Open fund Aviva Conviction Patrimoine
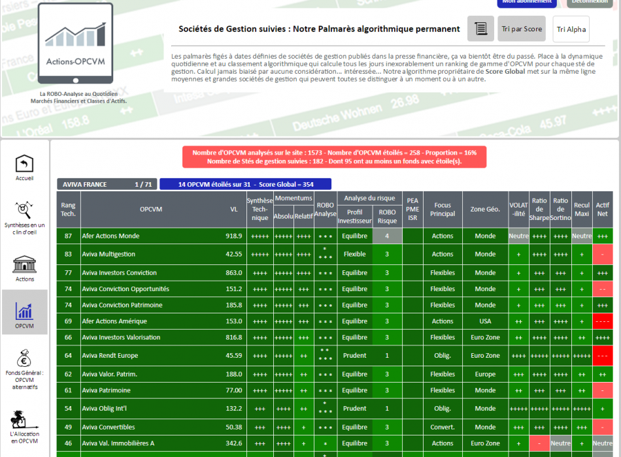Viewport: 621px width, 457px height. 122,305
